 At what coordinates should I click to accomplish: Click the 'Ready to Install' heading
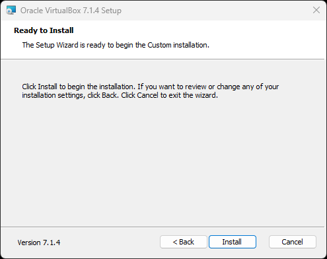tap(44, 30)
